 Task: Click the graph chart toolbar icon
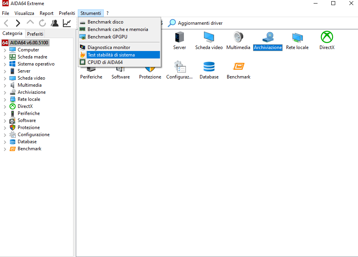(x=67, y=23)
